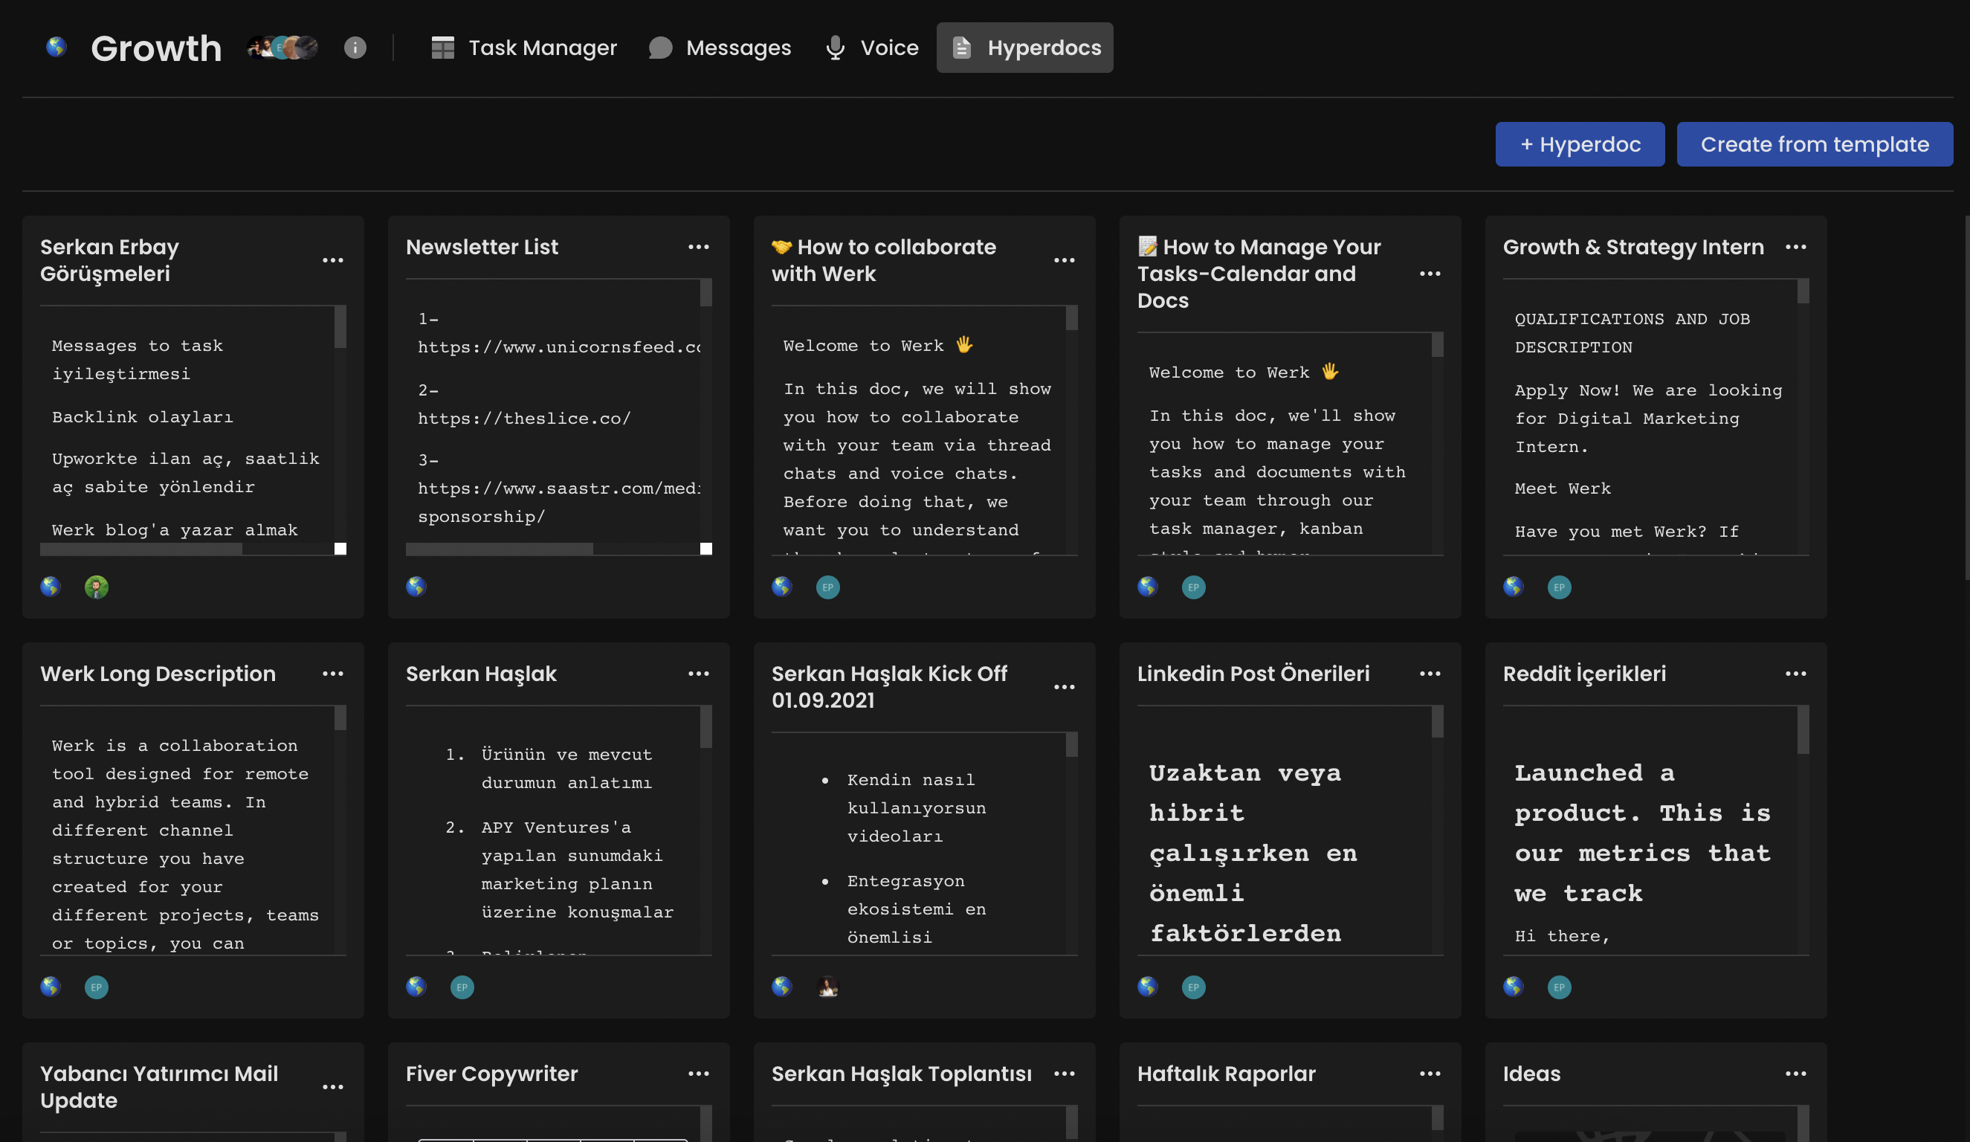Image resolution: width=1970 pixels, height=1142 pixels.
Task: Click globe icon on Serkan Haşlak Kick Off card
Action: [783, 987]
